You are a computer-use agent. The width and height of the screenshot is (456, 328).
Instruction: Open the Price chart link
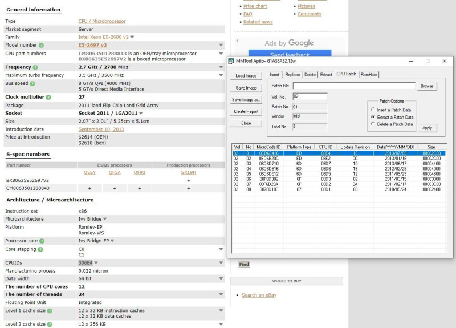click(x=255, y=6)
